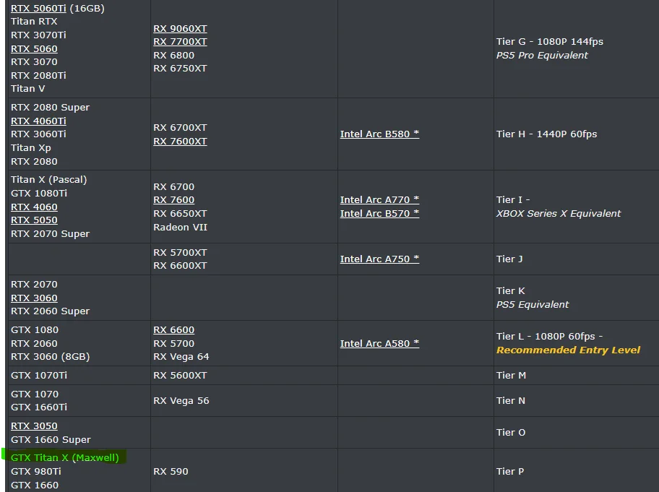Open the RTX 5050 link
The width and height of the screenshot is (659, 492).
click(34, 220)
